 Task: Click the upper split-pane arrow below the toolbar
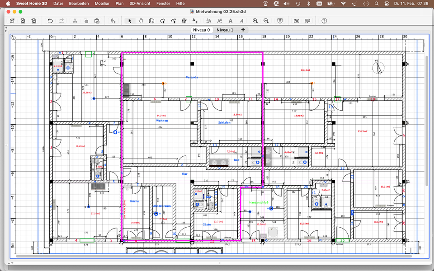(x=6, y=28)
